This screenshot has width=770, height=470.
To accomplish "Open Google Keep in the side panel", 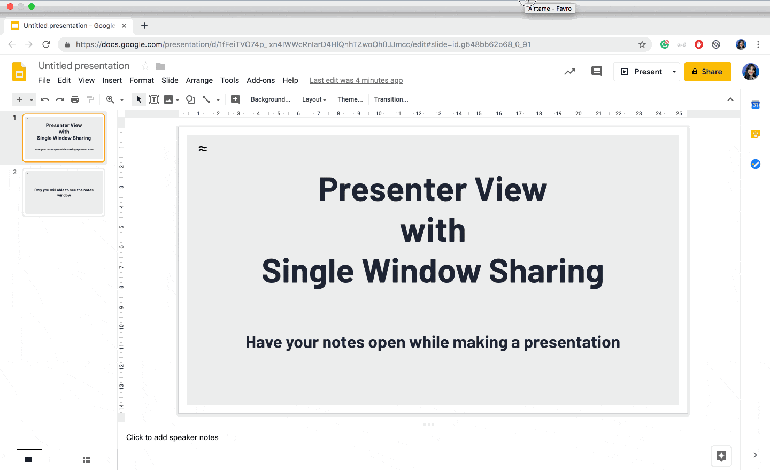I will [x=756, y=134].
